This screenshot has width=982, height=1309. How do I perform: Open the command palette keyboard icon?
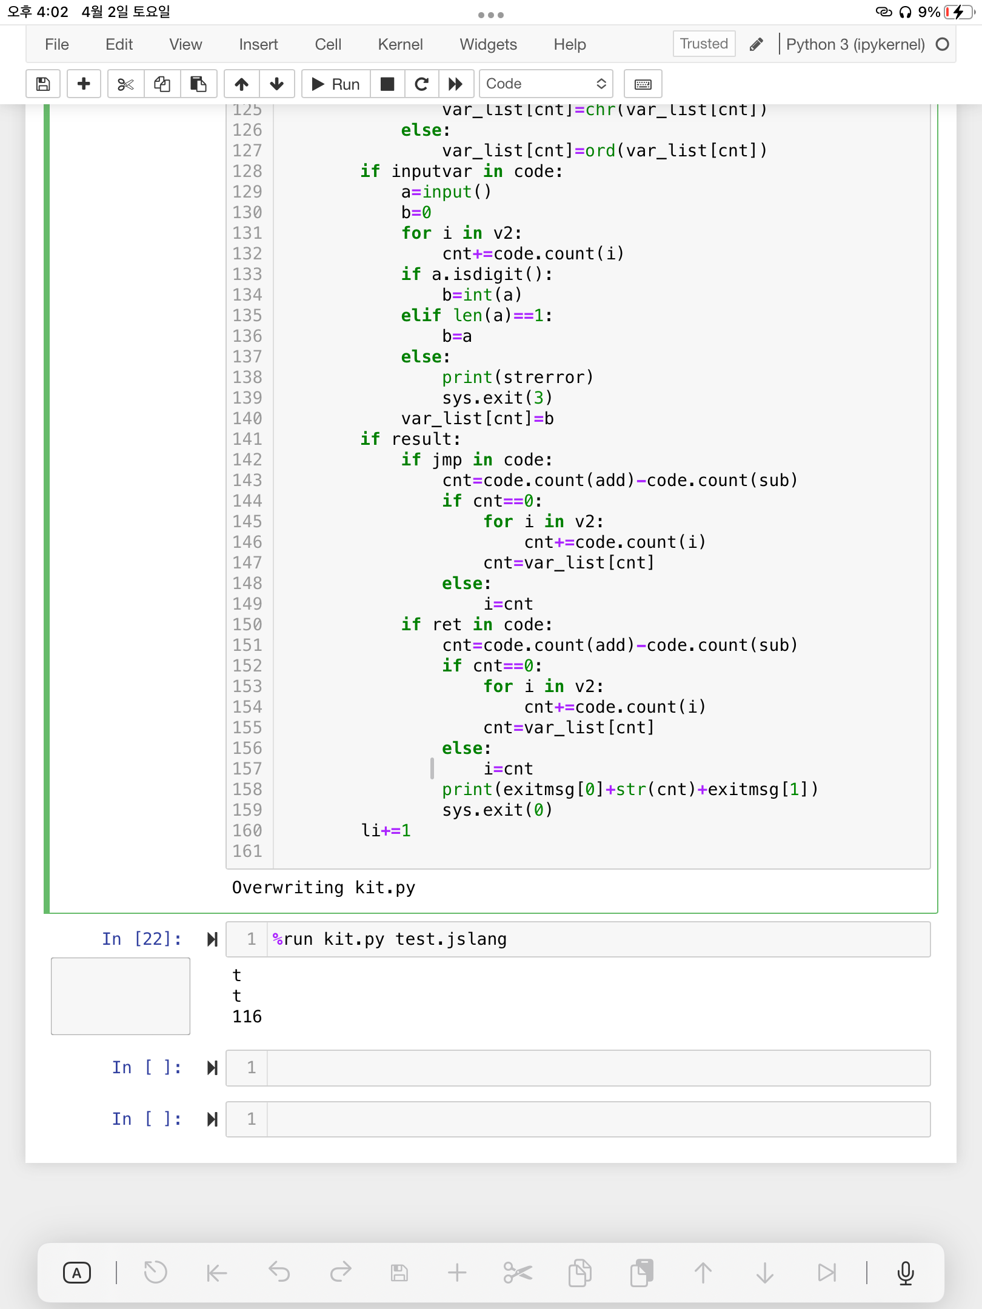642,84
